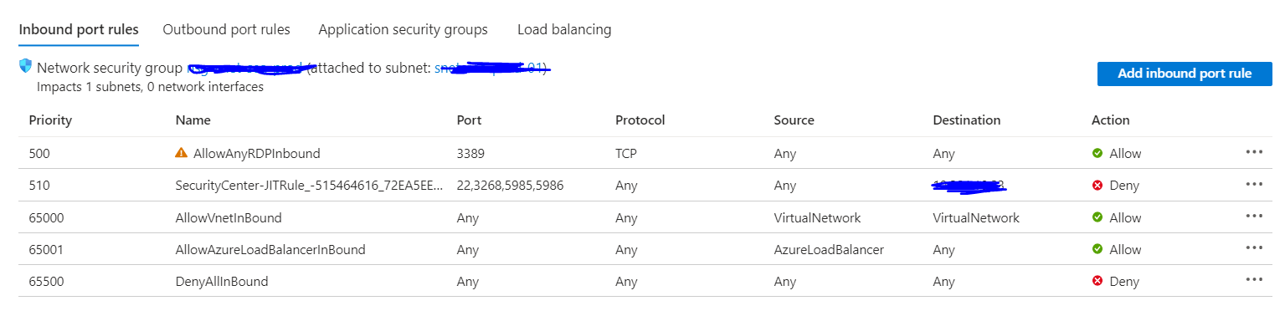Click the green Allow icon for priority 500
This screenshot has height=311, width=1285.
pyautogui.click(x=1097, y=154)
